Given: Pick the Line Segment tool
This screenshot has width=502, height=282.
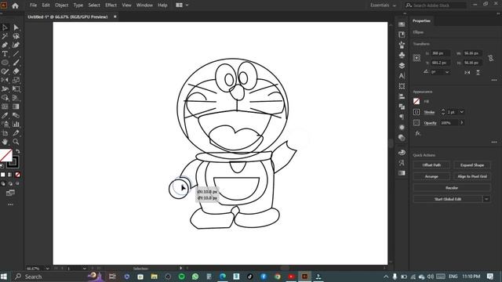Looking at the screenshot, I should tap(16, 54).
